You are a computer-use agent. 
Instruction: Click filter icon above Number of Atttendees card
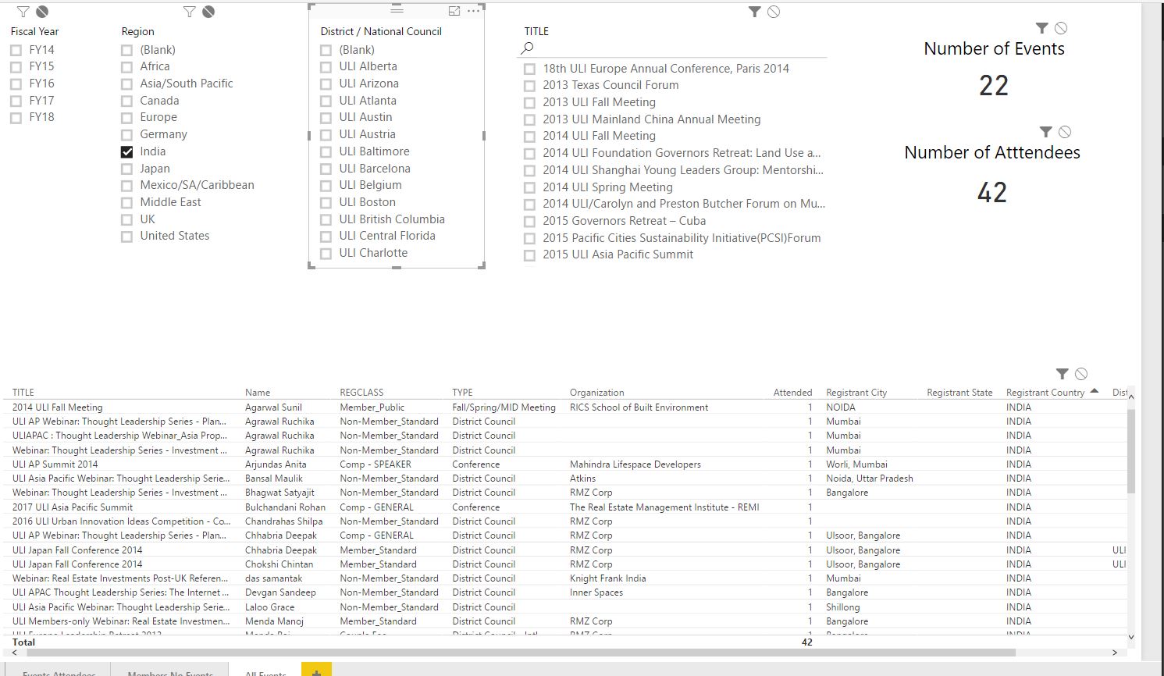point(1046,132)
